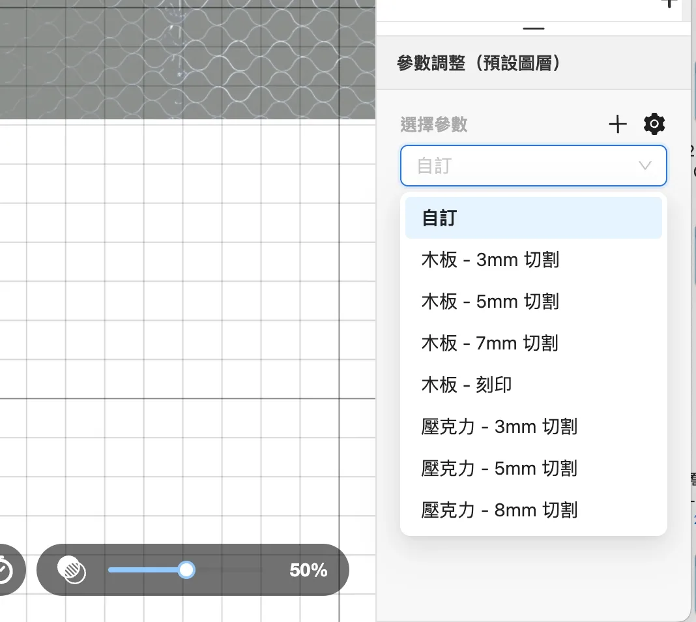Click the 參數調整（預設圖層）panel header
This screenshot has height=622, width=696.
[479, 63]
